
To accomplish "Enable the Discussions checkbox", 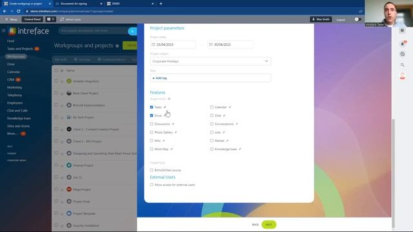I will pyautogui.click(x=152, y=124).
